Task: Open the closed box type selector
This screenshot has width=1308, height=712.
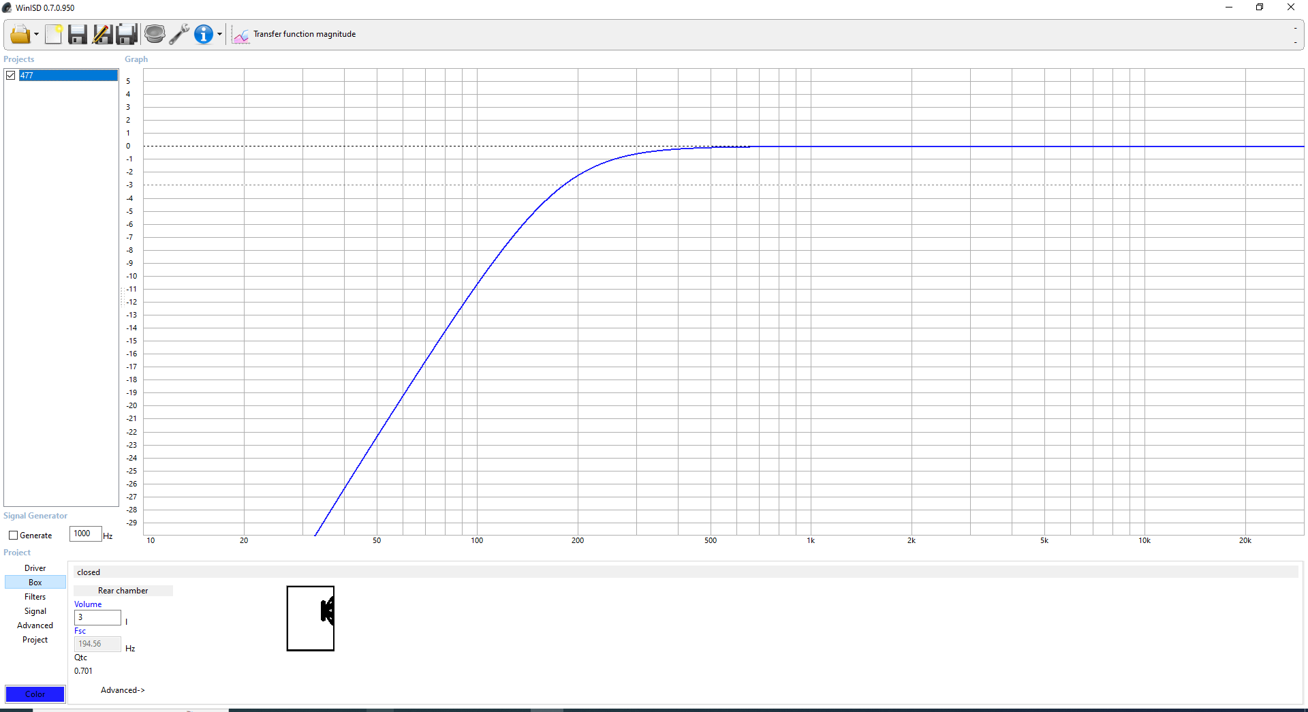Action: click(x=685, y=572)
